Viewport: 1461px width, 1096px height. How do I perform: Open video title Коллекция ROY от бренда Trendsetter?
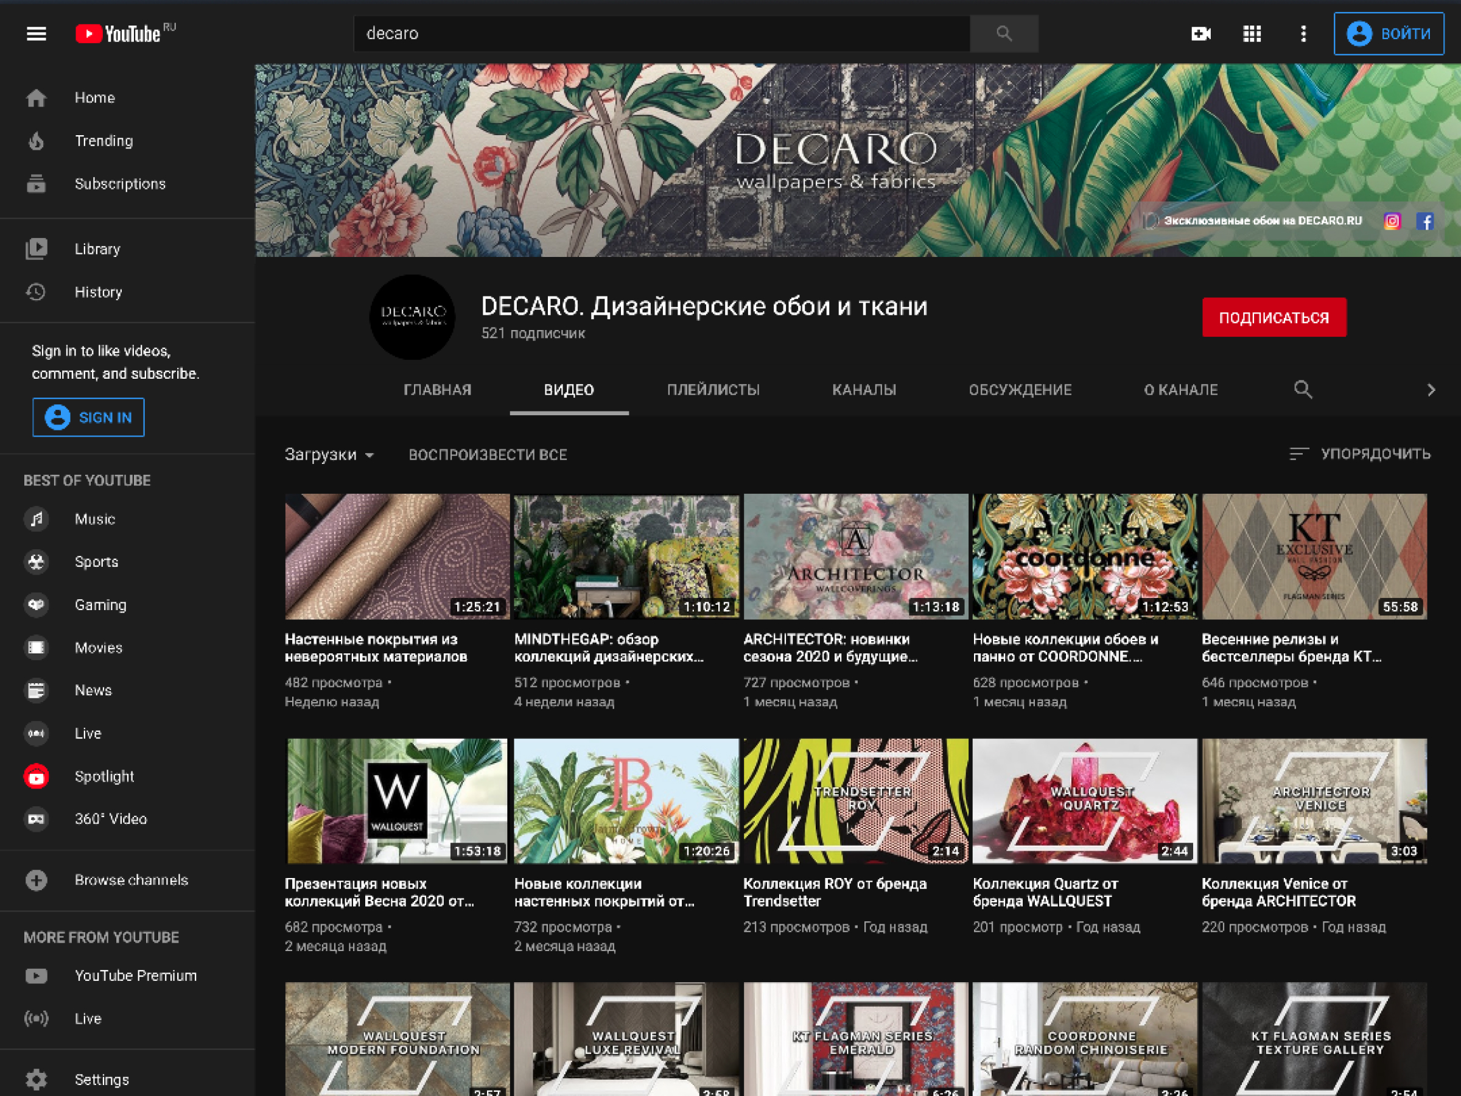835,893
